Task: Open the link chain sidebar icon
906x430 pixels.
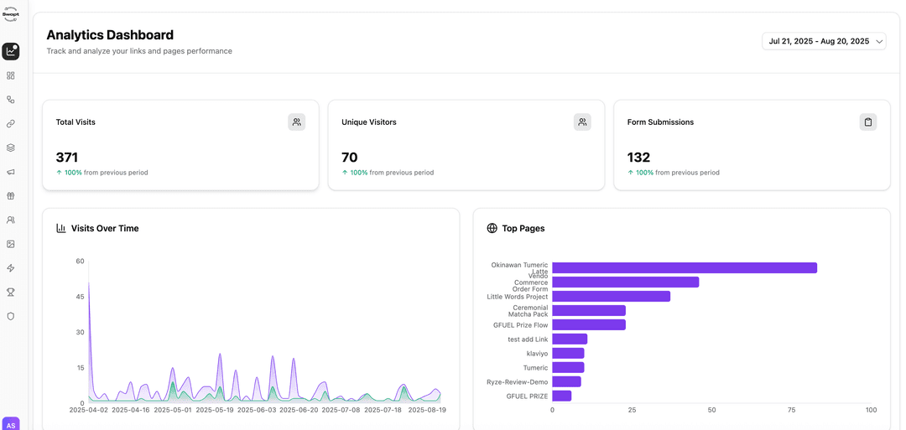Action: tap(11, 124)
